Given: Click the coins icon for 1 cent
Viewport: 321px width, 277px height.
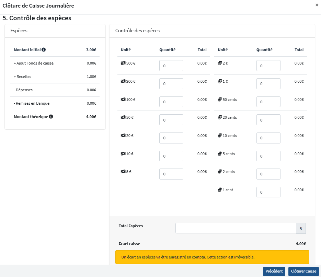Looking at the screenshot, I should [220, 190].
